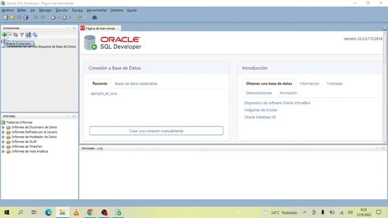Click the taskbar search magnifier icon
The width and height of the screenshot is (388, 218).
pyautogui.click(x=21, y=213)
